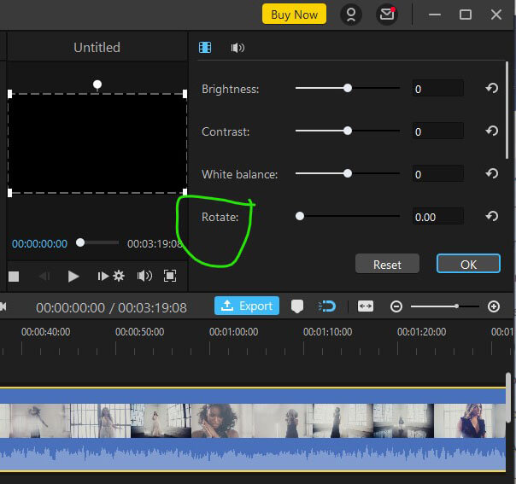This screenshot has height=484, width=516.
Task: Switch to the audio settings tab
Action: (237, 48)
